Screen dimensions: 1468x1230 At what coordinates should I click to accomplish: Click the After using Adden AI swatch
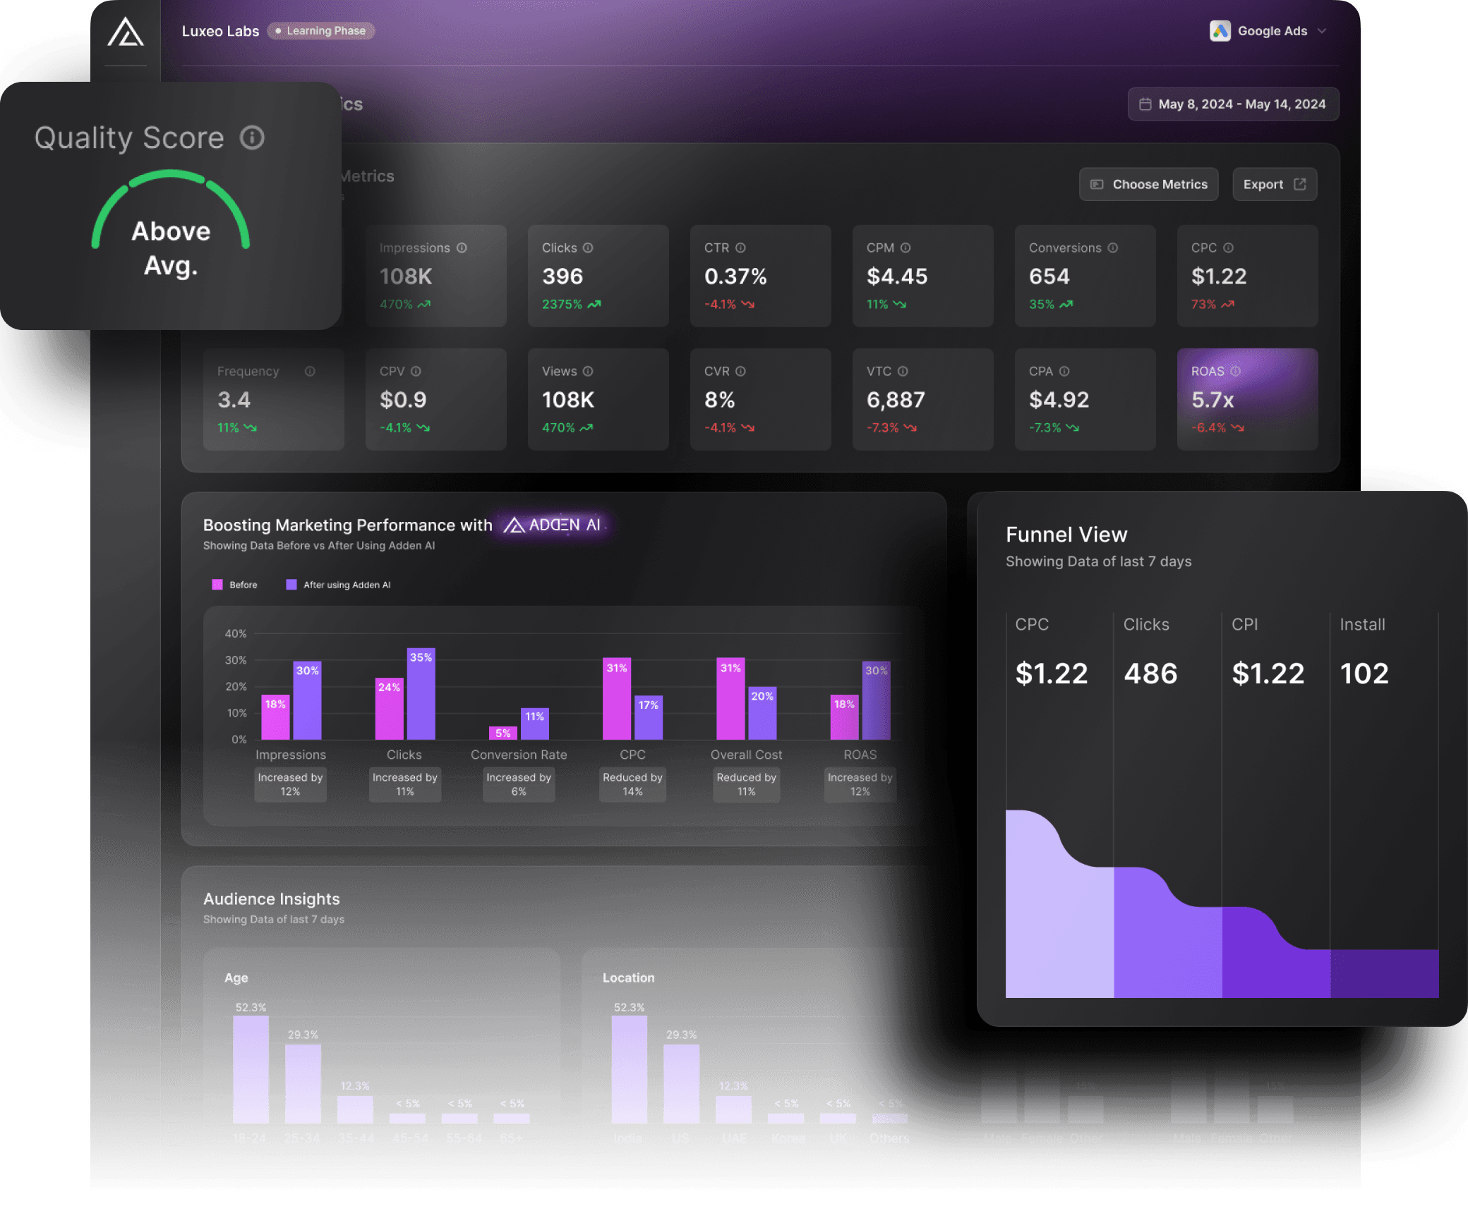coord(291,585)
